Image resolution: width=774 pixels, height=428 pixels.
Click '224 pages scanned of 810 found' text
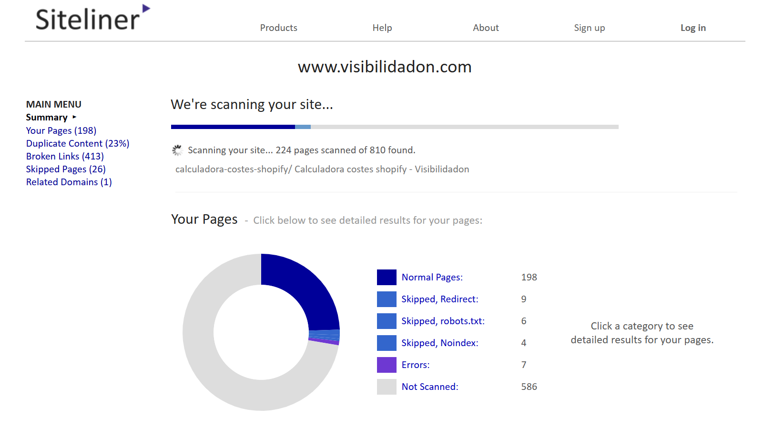346,150
